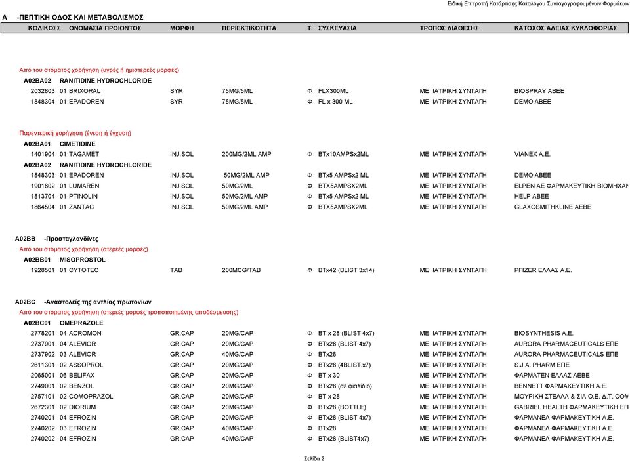630x461 pixels.
Task: Click product code 2778201
Action: [x=43, y=333]
